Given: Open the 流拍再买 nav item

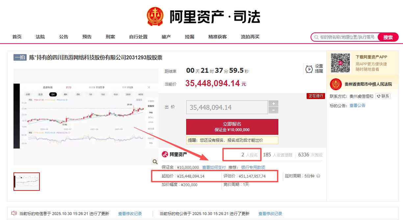Looking at the screenshot, I should 250,37.
